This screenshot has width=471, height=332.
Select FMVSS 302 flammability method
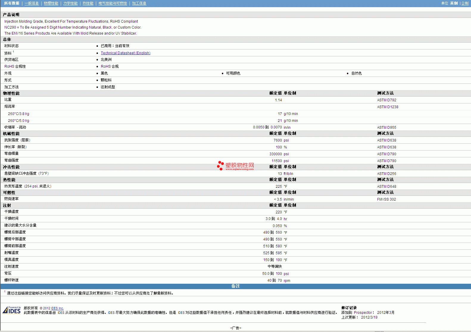tap(386, 199)
